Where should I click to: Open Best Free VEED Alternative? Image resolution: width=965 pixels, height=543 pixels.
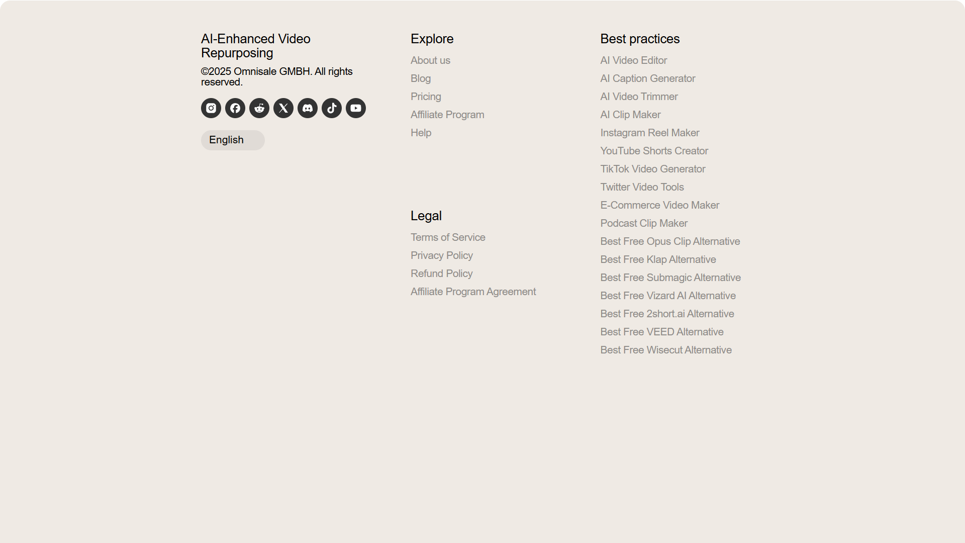[662, 332]
